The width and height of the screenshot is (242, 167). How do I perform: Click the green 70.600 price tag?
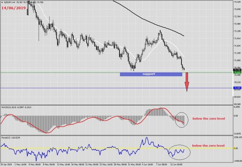pos(237,73)
